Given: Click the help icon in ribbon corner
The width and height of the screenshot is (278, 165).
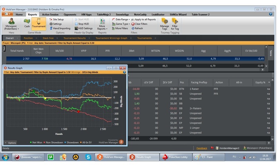Looking at the screenshot, I should pyautogui.click(x=270, y=14).
